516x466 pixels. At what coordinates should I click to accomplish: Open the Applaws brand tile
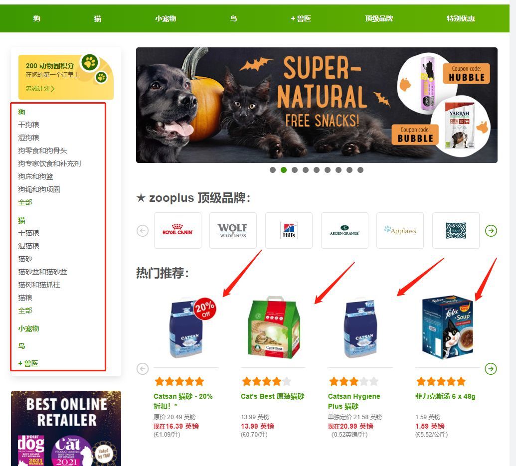pos(400,230)
